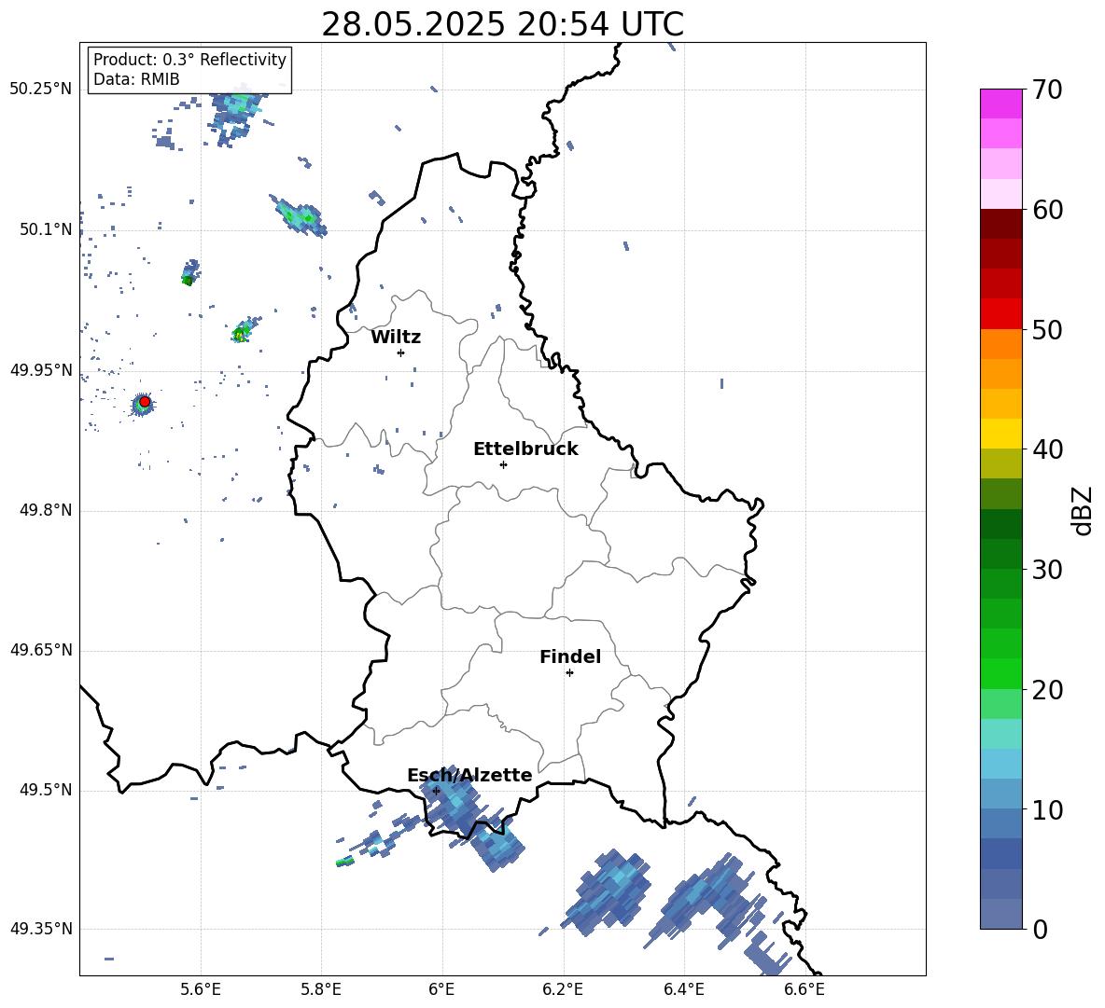
Task: Click the 49.5°N latitude label
Action: [46, 790]
